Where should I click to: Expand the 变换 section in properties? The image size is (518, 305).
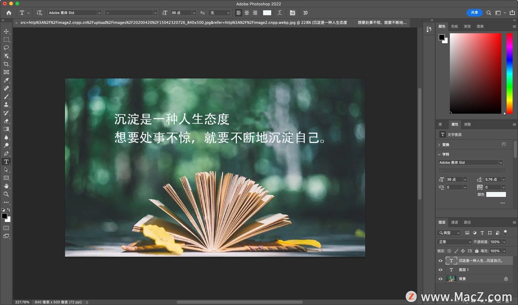tap(439, 145)
